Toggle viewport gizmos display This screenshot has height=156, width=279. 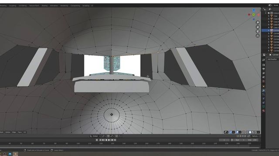click(x=231, y=132)
